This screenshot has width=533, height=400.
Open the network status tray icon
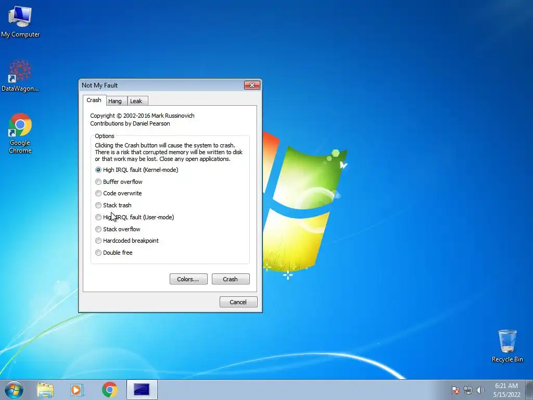(x=468, y=390)
